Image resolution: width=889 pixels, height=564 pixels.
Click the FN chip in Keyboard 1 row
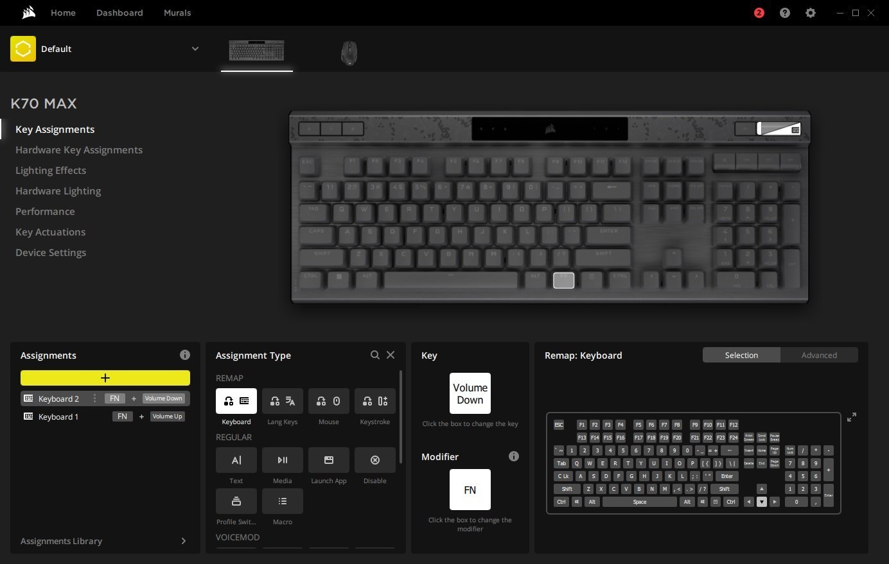122,416
